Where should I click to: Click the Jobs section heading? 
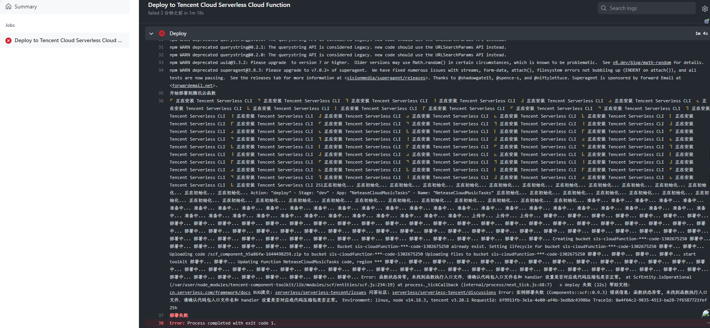[x=10, y=25]
